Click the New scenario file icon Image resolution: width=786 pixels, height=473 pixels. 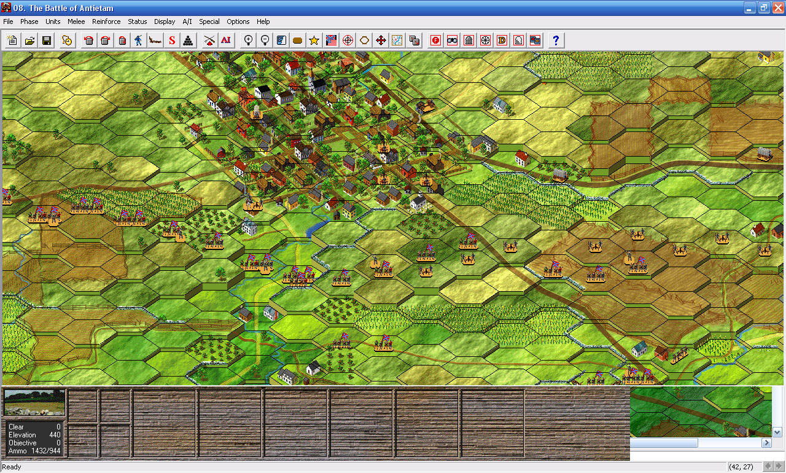[x=12, y=41]
